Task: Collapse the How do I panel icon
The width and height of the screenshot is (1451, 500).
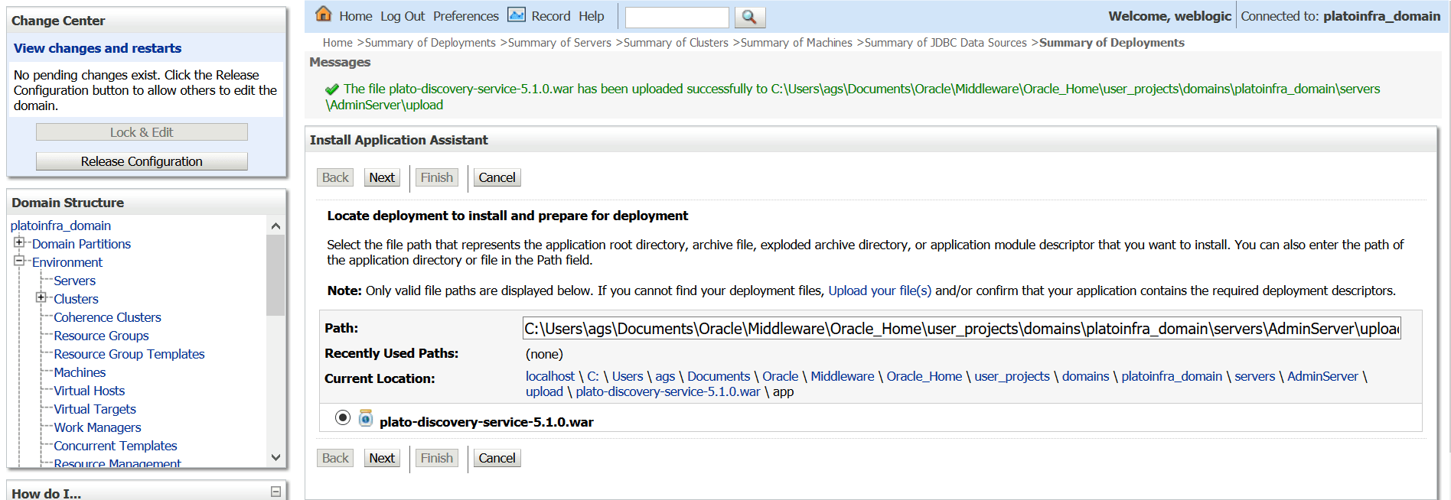Action: click(276, 492)
